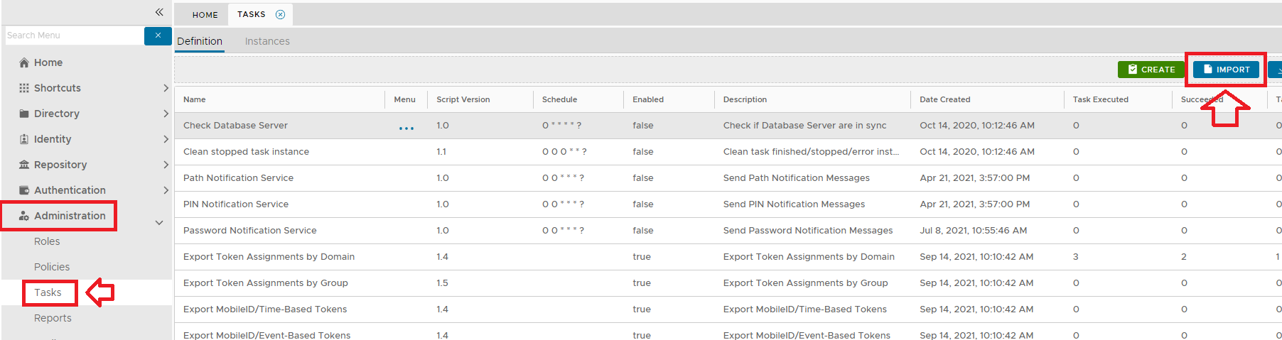Click the IMPORT button
1282x340 pixels.
pos(1226,70)
